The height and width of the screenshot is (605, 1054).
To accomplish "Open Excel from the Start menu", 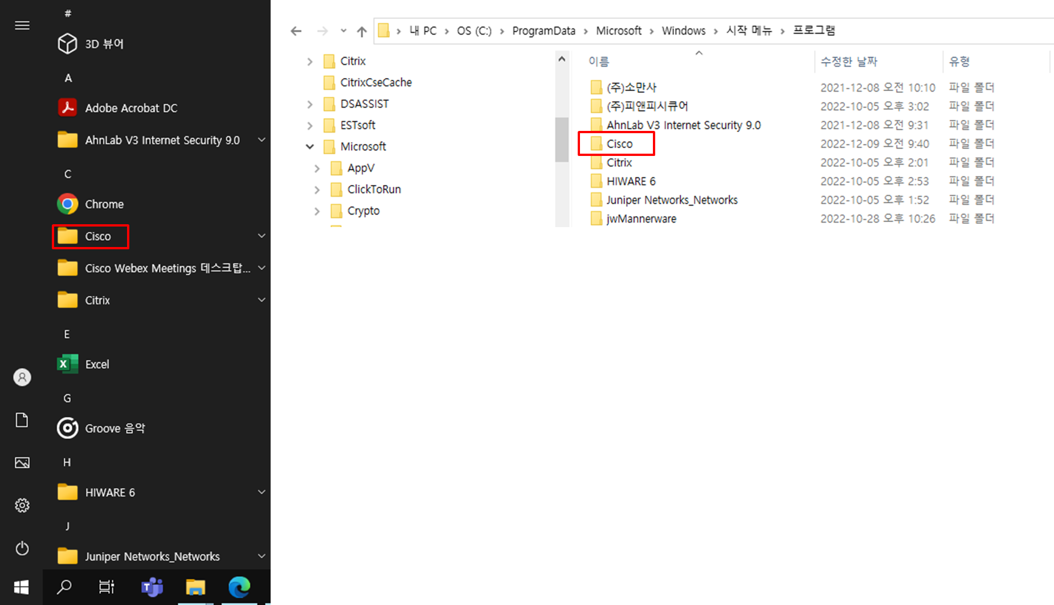I will tap(84, 364).
